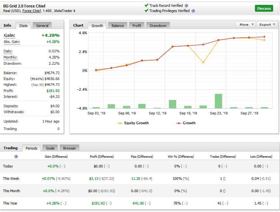Screen dimensions: 280x212
Task: Click help icon beside Trading Privileges Verified
Action: (193, 11)
